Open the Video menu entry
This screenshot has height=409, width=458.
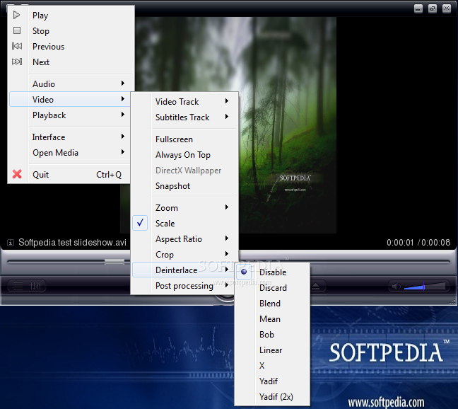pos(69,99)
